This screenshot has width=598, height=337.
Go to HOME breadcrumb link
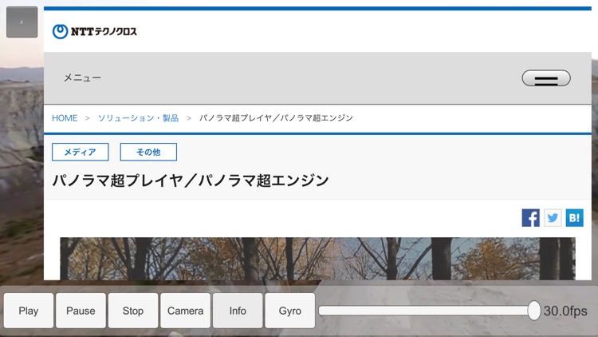pyautogui.click(x=65, y=118)
